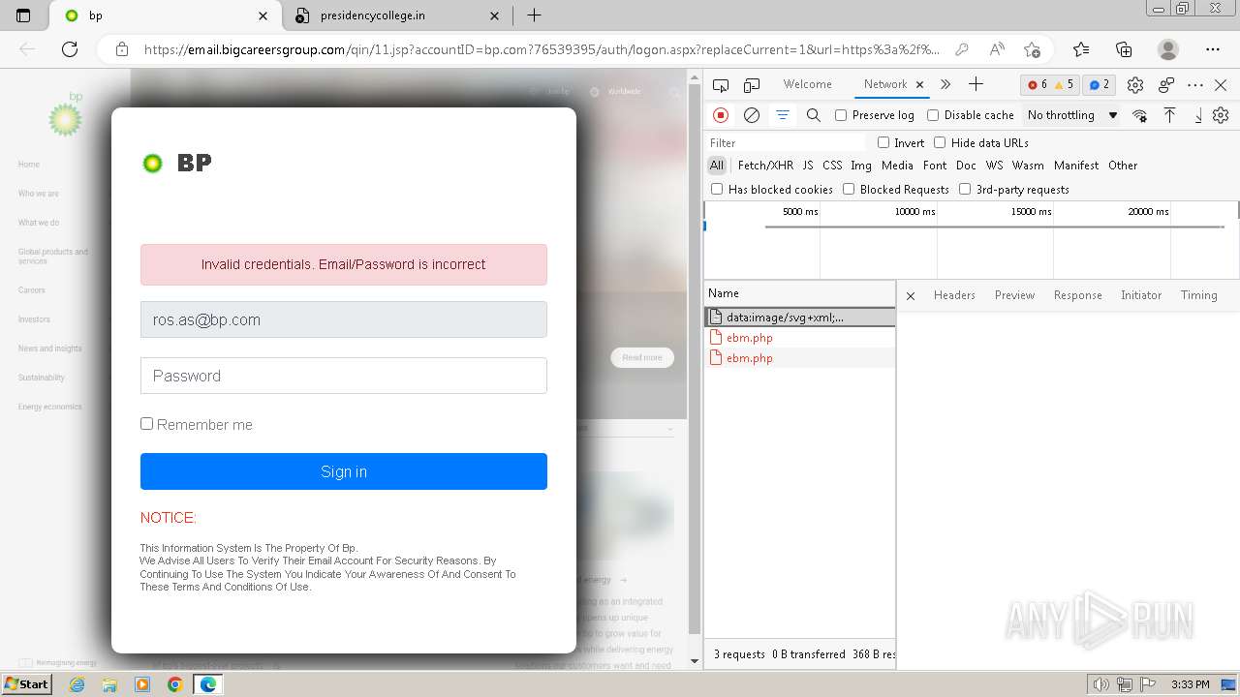Open a new browser tab

click(x=534, y=15)
